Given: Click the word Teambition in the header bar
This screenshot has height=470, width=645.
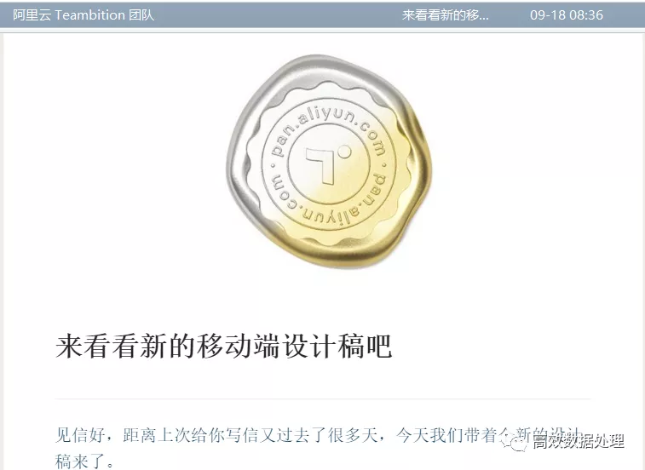Looking at the screenshot, I should pyautogui.click(x=90, y=14).
